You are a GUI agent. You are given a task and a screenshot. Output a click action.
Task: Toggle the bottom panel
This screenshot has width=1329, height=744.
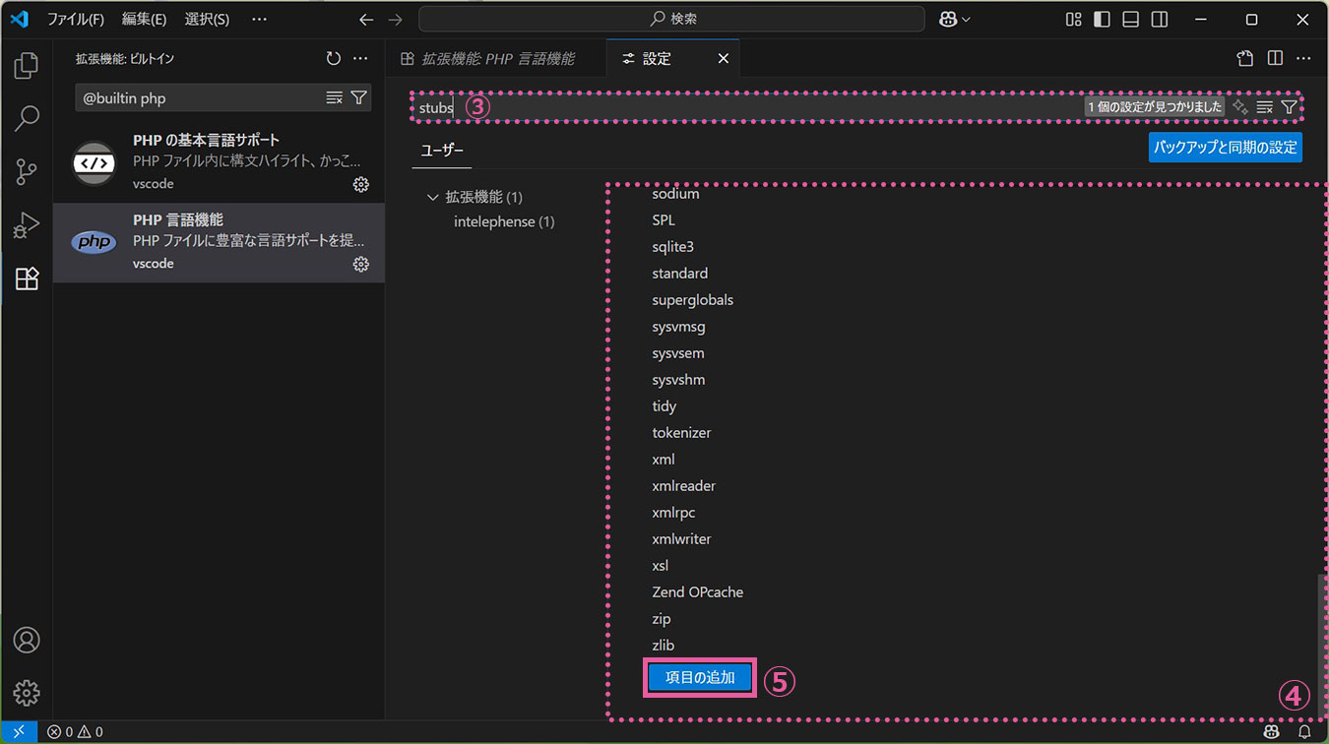[1131, 20]
